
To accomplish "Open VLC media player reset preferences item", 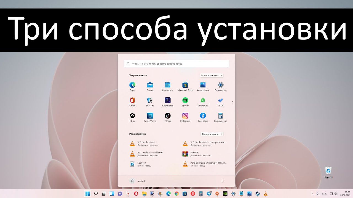I will coord(205,144).
